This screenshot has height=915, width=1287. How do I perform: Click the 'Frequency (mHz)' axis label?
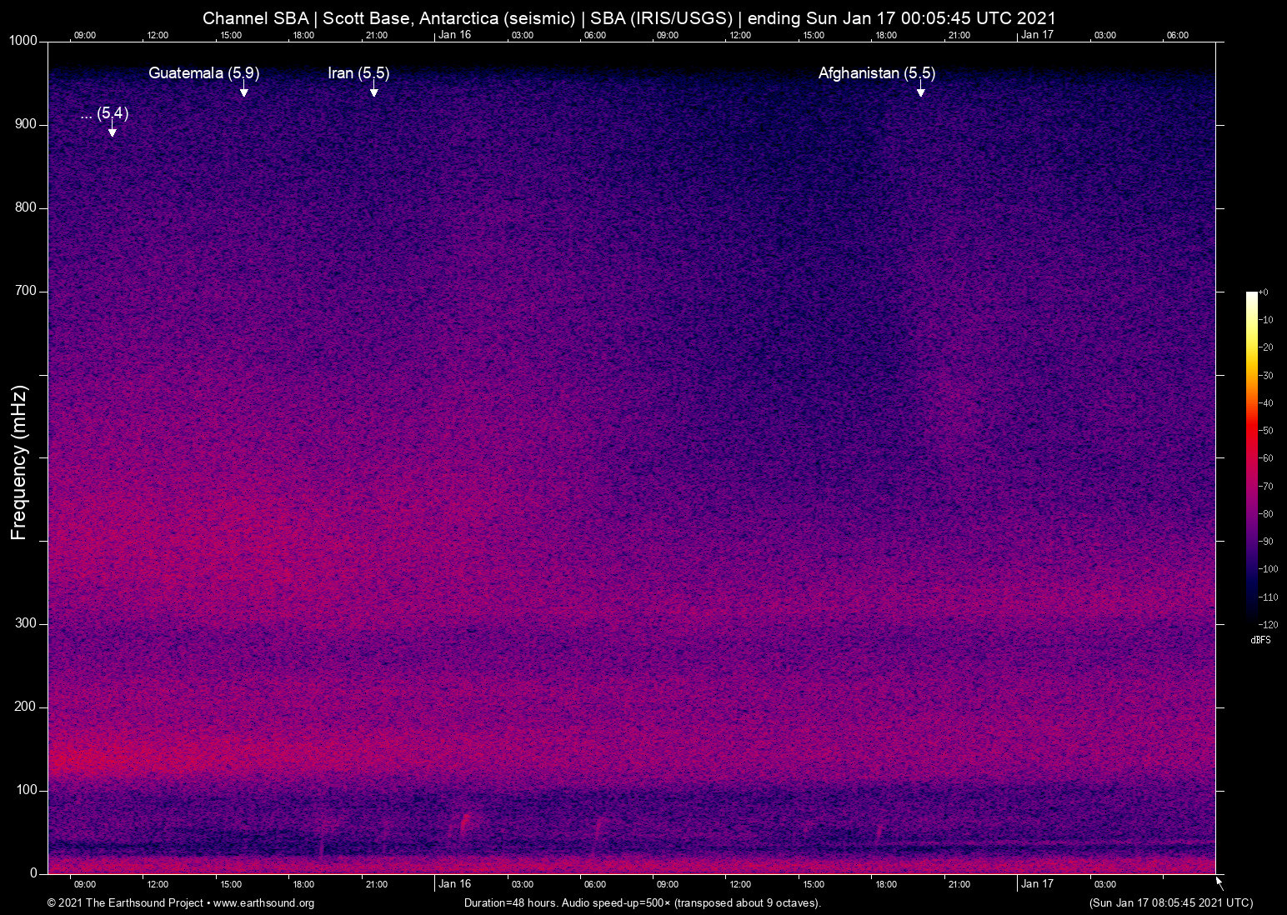pos(19,462)
